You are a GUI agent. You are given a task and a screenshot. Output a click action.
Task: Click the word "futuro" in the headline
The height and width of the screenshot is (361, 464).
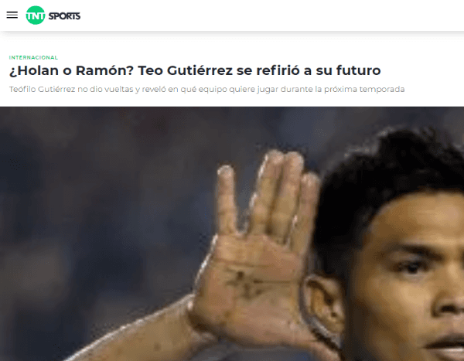(x=358, y=70)
